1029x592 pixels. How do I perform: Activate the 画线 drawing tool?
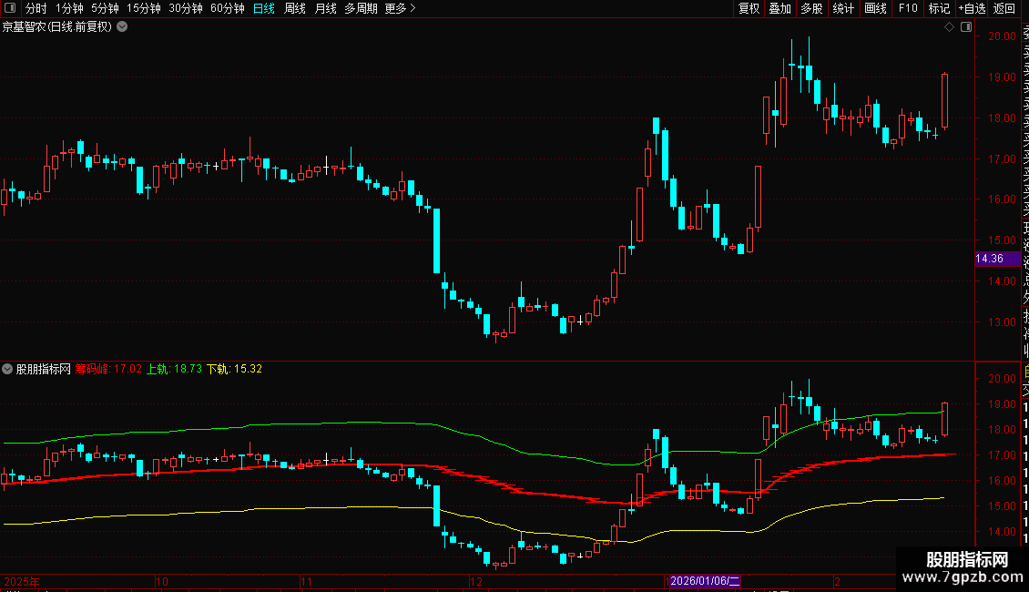875,8
